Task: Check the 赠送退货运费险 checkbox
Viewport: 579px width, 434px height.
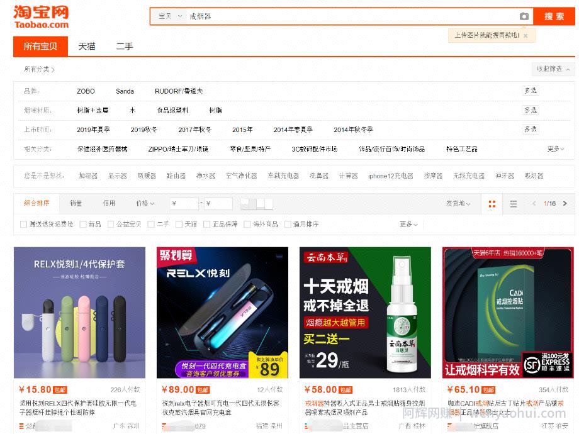Action: tap(24, 225)
